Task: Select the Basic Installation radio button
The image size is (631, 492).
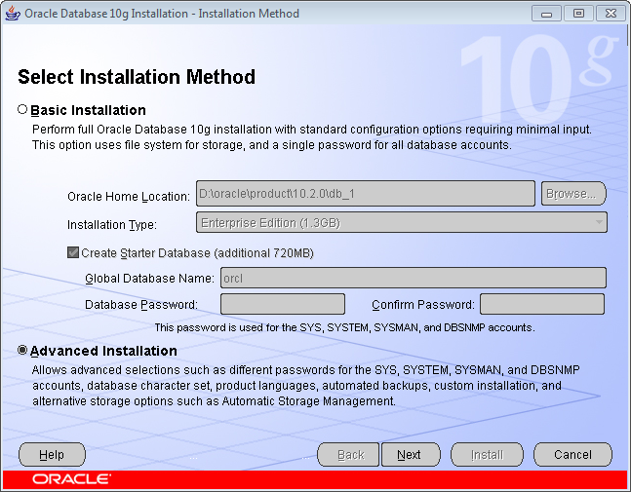Action: pyautogui.click(x=22, y=109)
